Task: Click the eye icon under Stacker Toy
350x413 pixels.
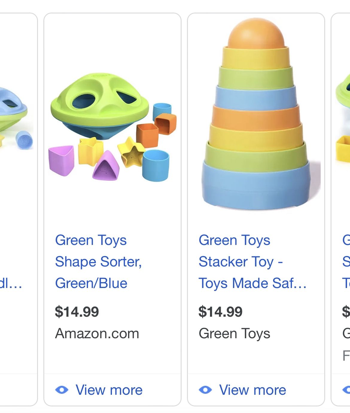Action: (x=205, y=390)
